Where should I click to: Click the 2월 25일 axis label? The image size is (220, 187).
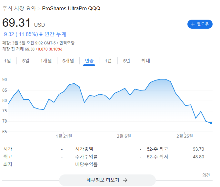pos(185,136)
